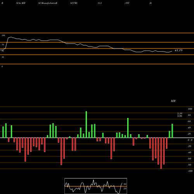Click the 23 label in mini chart
The height and width of the screenshot is (194, 194).
click(125, 189)
